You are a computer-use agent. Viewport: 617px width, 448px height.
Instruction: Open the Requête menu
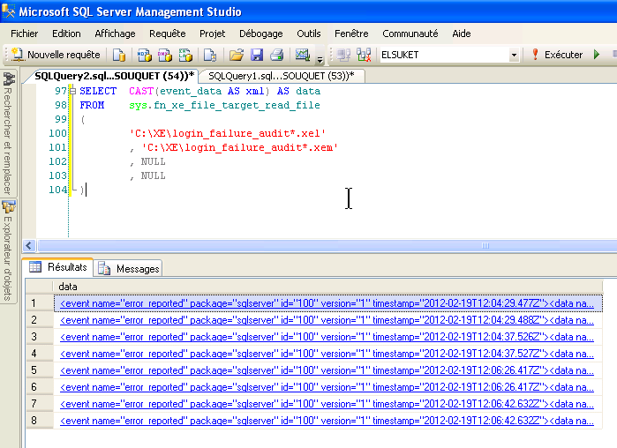167,33
